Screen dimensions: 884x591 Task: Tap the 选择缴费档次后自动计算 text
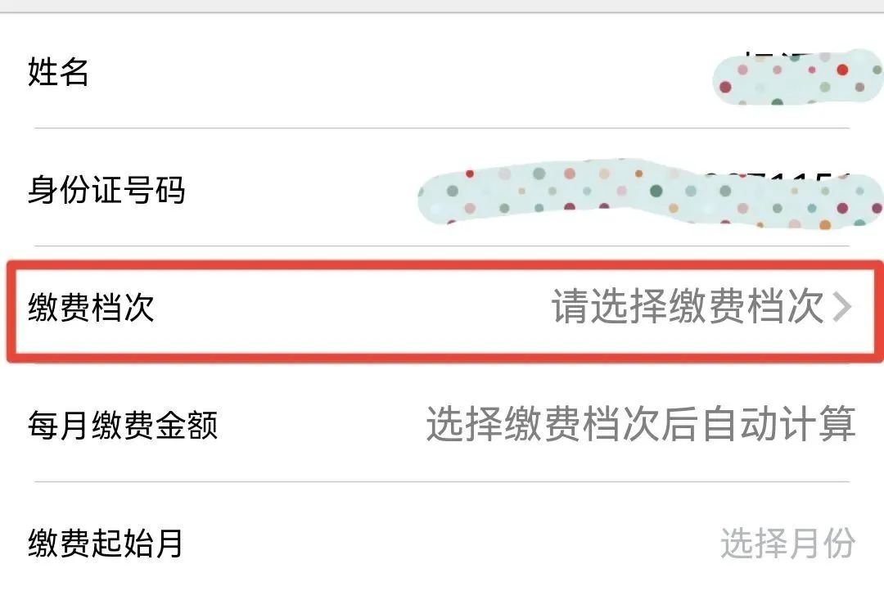click(640, 425)
